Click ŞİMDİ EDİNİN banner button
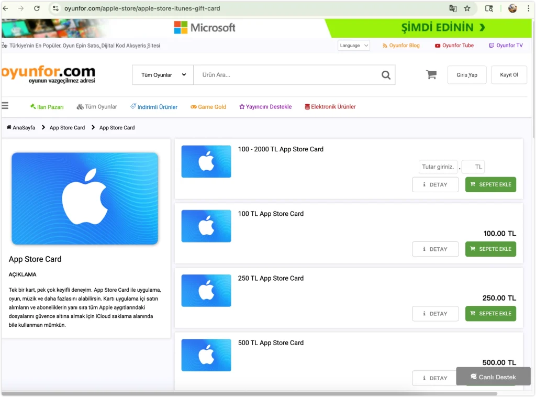 click(x=443, y=27)
